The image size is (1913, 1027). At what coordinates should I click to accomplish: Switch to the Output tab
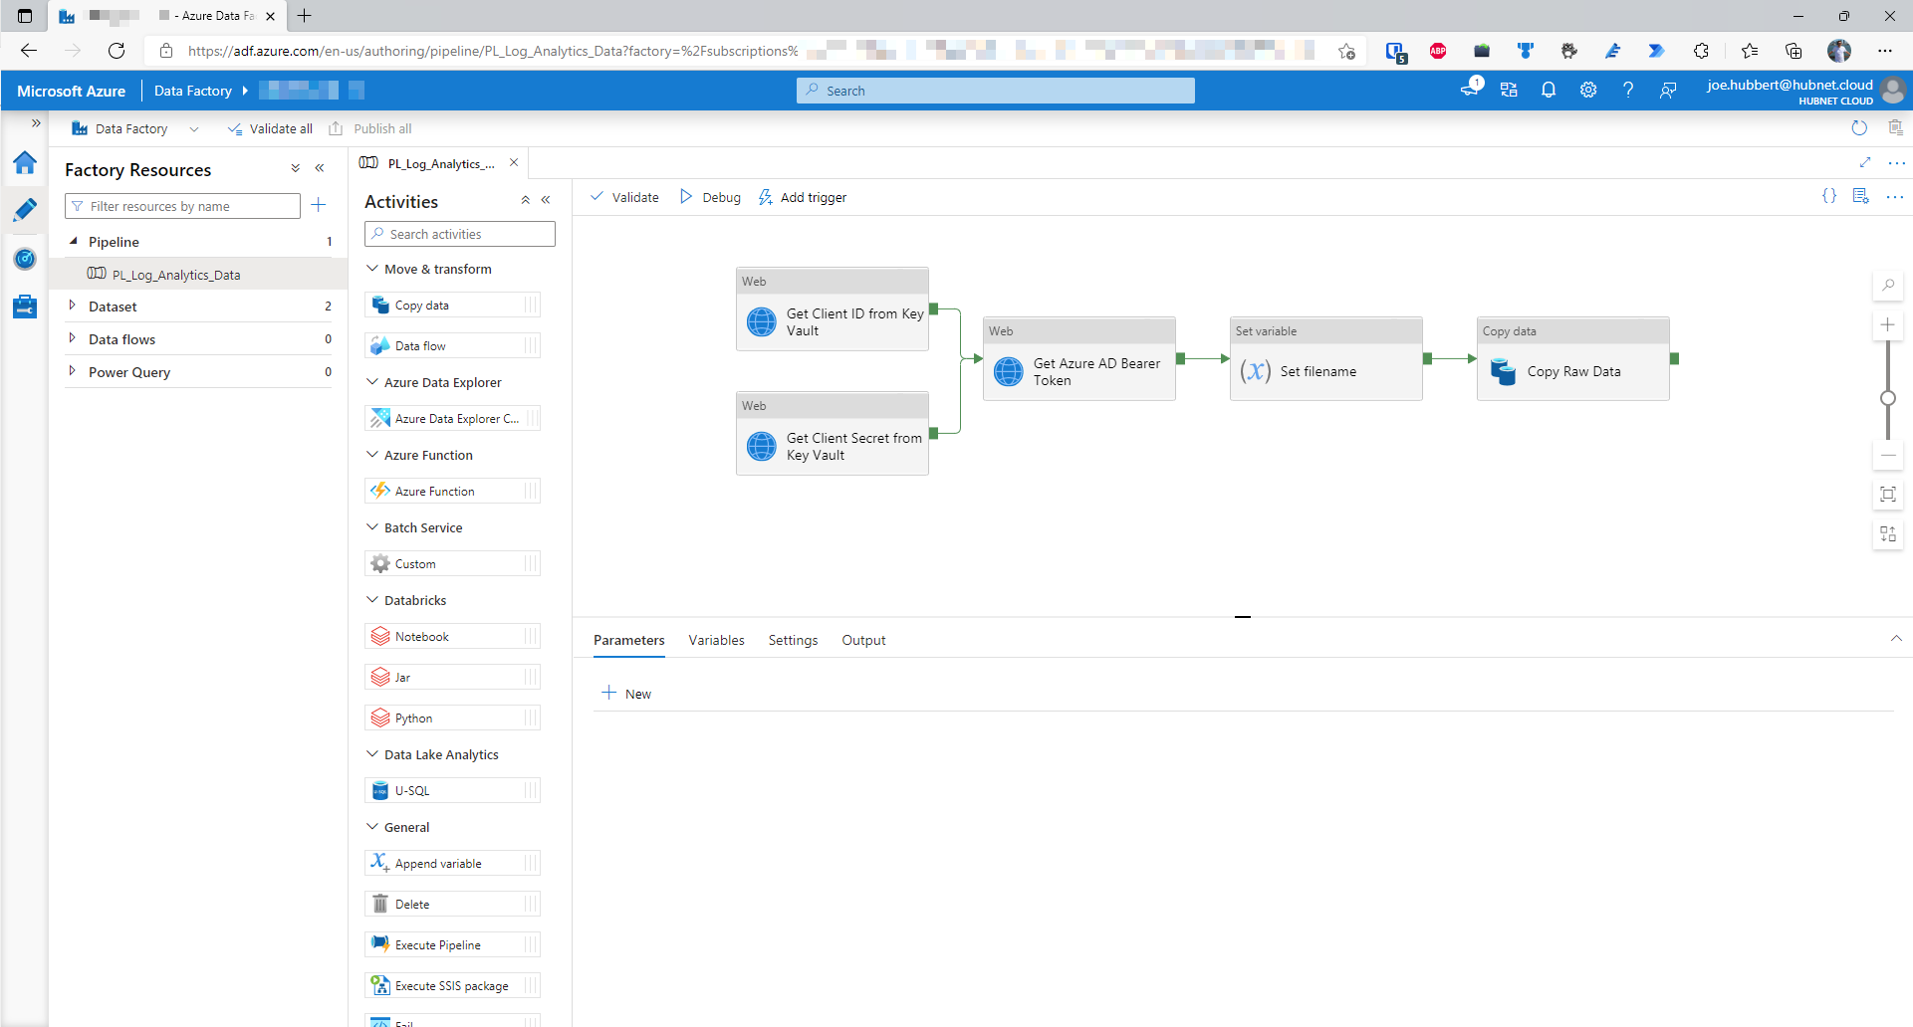point(862,640)
